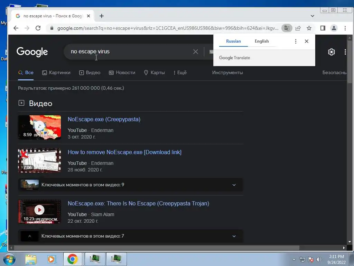354x266 pixels.
Task: Go to the Google logo homepage
Action: (x=32, y=52)
